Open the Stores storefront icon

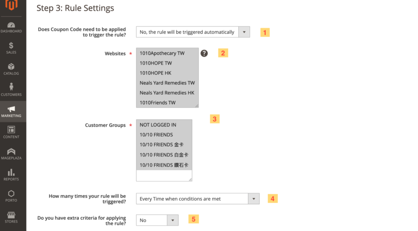tap(11, 216)
